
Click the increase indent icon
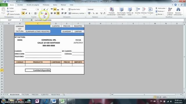pos(65,13)
